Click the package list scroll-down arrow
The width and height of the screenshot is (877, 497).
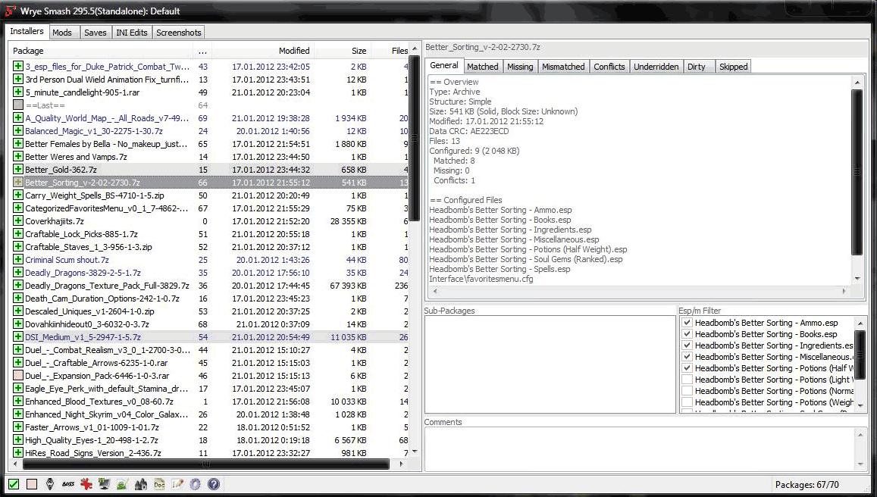click(414, 452)
